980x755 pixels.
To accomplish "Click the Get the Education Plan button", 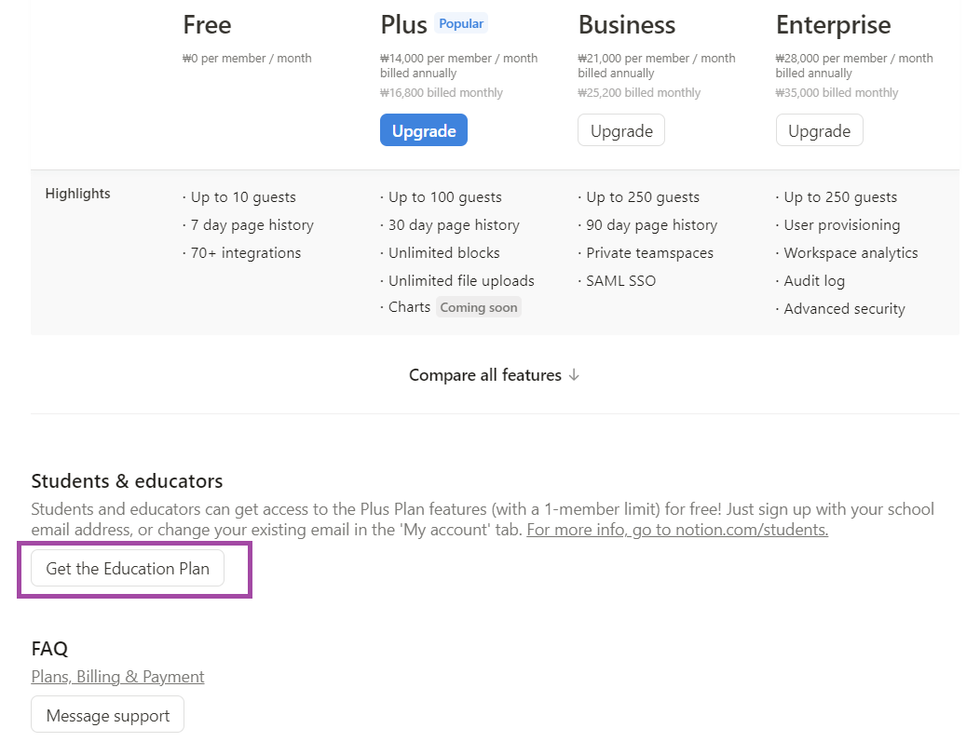I will coord(127,568).
